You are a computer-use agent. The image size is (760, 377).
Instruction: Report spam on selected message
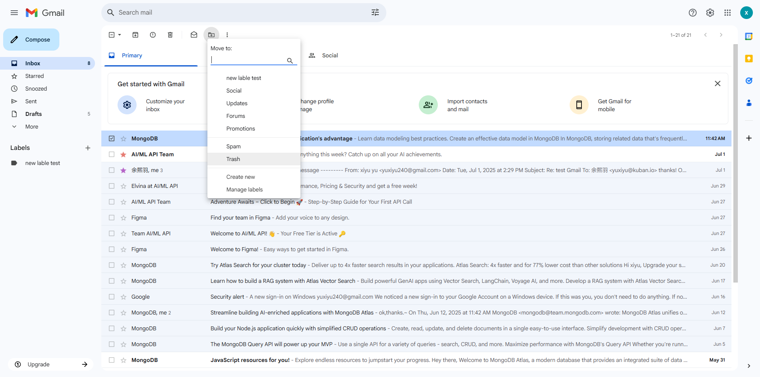(153, 35)
